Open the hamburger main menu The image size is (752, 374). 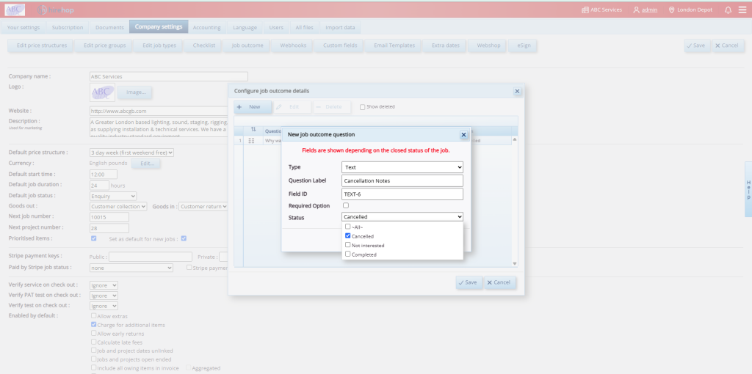coord(742,10)
